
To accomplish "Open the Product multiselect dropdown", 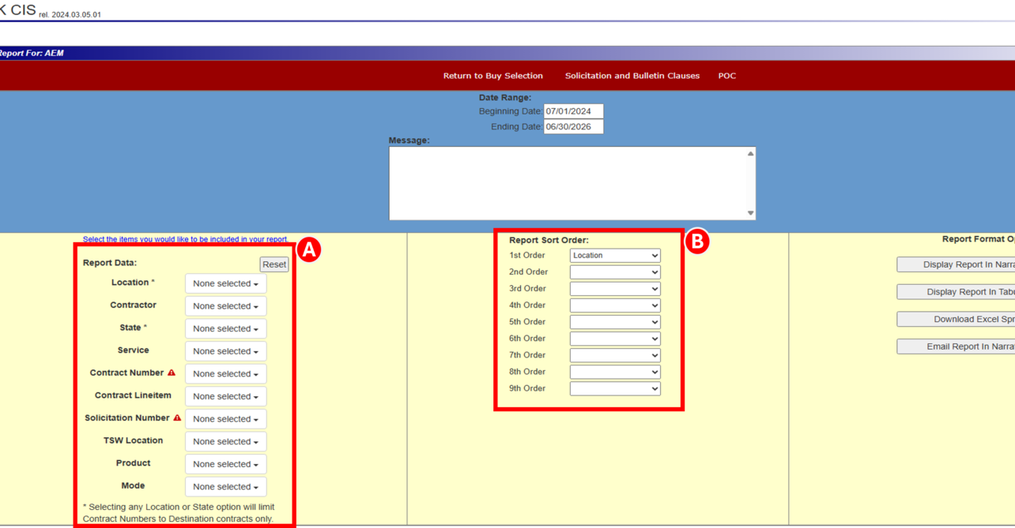I will [225, 464].
